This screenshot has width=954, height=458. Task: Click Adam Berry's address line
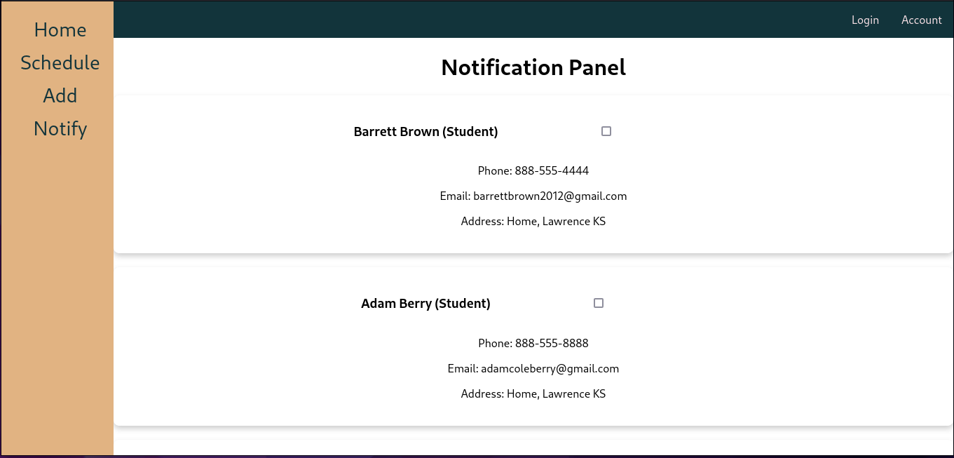[533, 394]
